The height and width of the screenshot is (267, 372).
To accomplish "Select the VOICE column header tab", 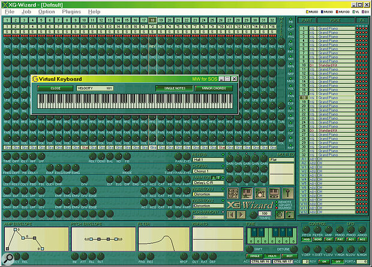I will point(335,20).
